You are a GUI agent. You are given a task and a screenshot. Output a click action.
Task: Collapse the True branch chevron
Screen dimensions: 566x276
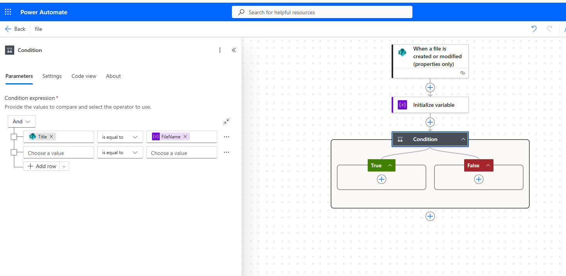coord(390,165)
